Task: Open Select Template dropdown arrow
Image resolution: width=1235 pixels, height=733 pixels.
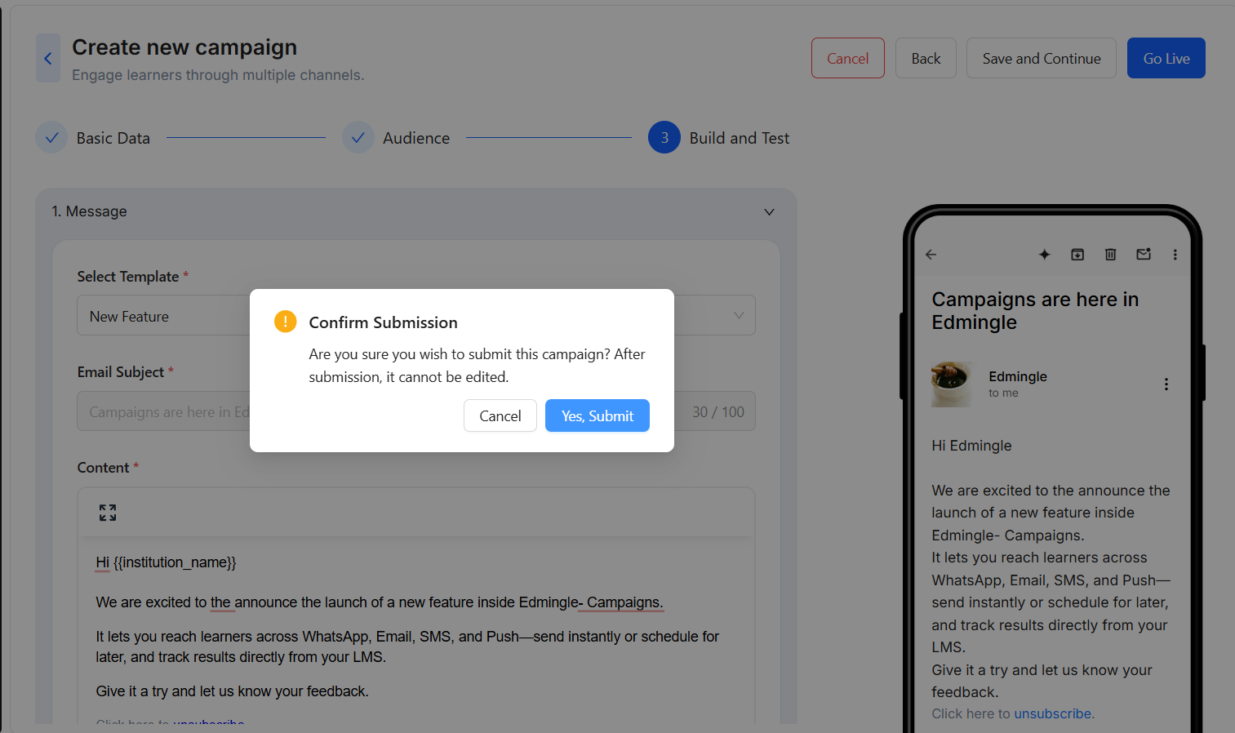Action: point(739,316)
